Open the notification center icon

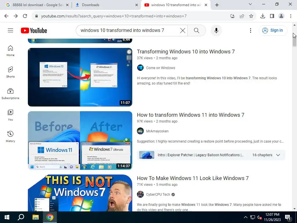[288, 217]
